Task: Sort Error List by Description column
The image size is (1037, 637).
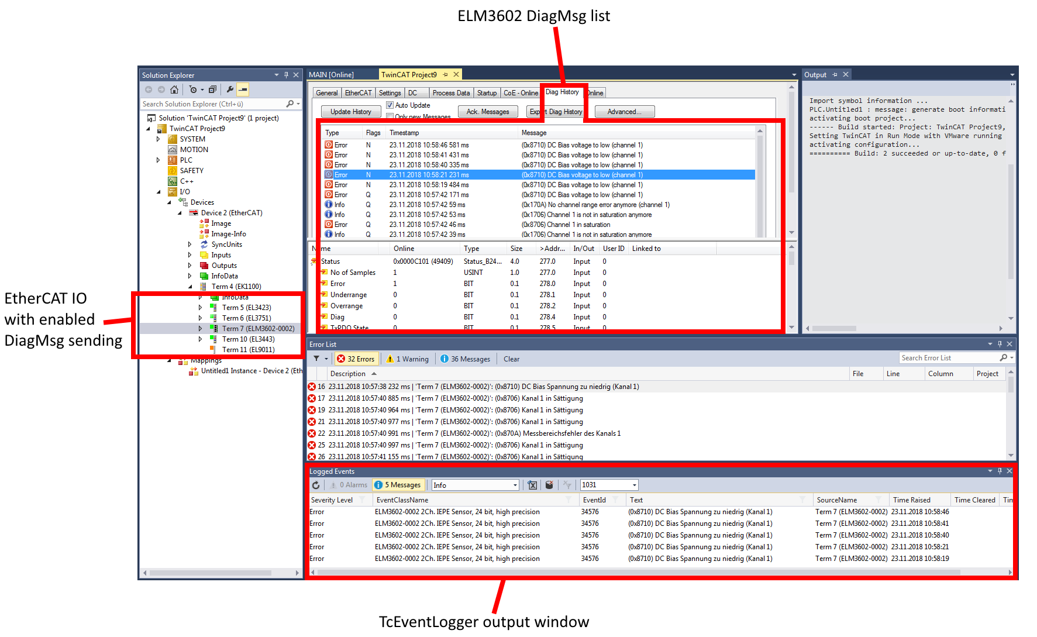Action: [587, 374]
